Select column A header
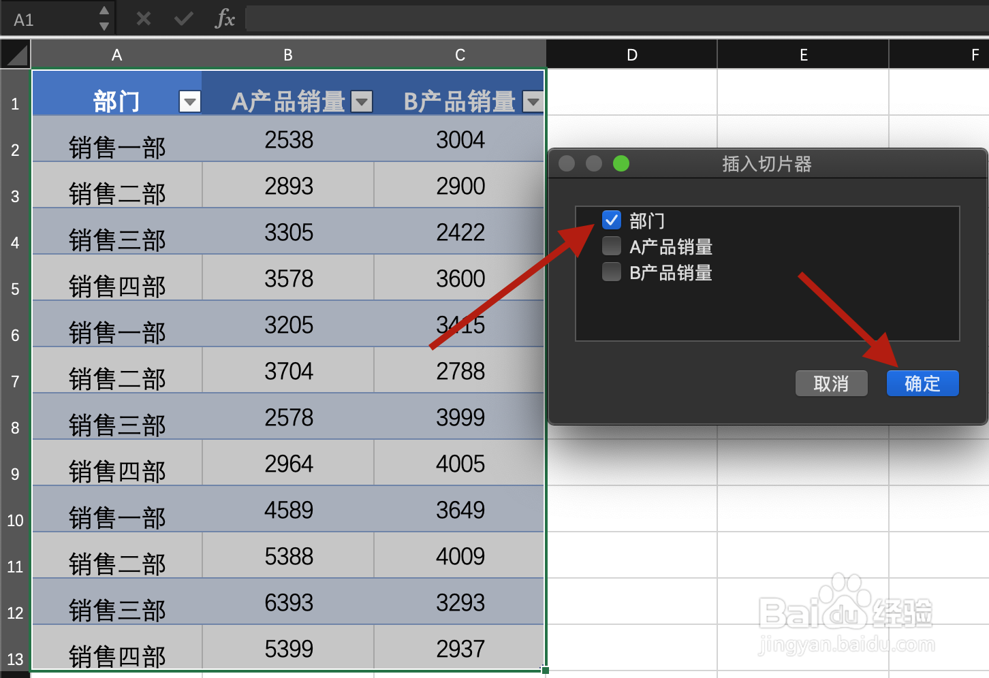The image size is (989, 678). [x=117, y=54]
